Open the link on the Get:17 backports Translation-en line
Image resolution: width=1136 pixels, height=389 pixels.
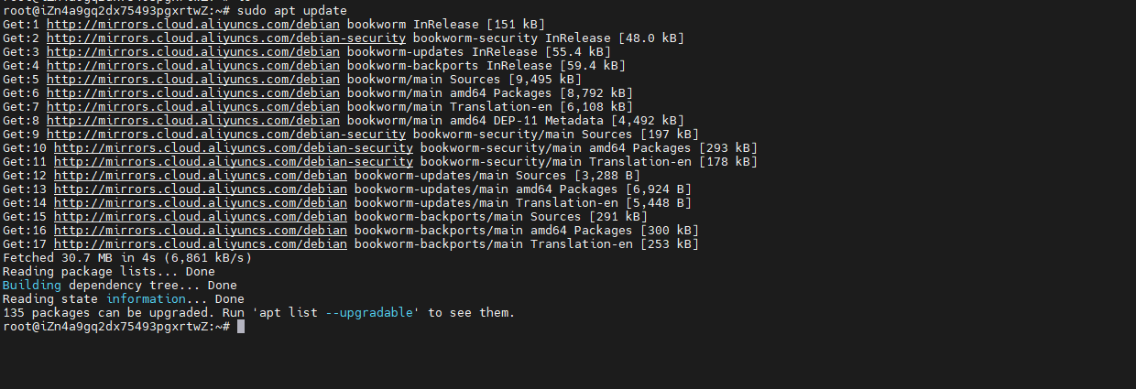[x=200, y=243]
